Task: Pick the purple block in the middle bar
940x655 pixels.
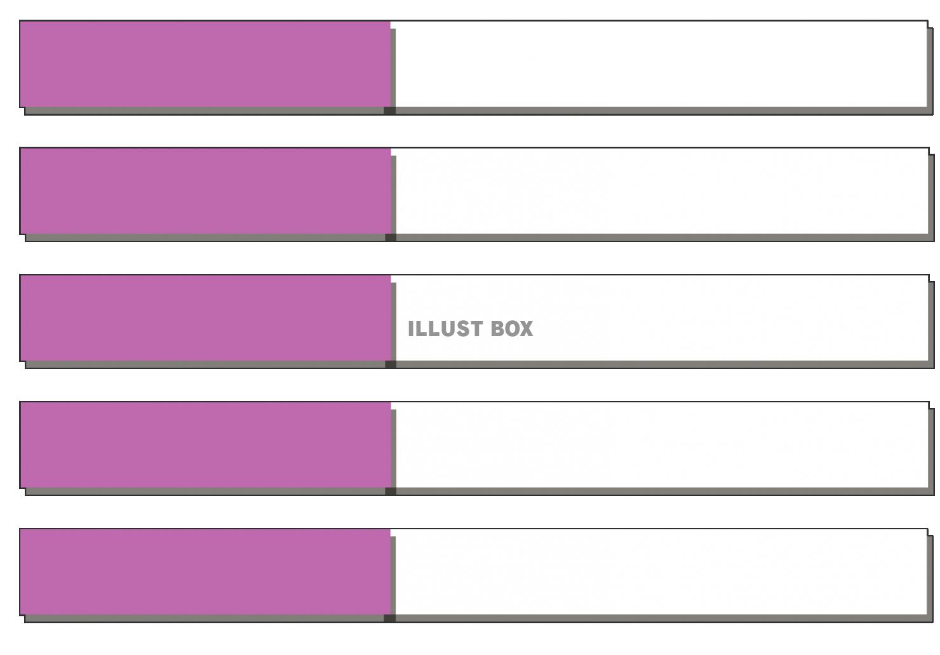Action: pyautogui.click(x=205, y=318)
